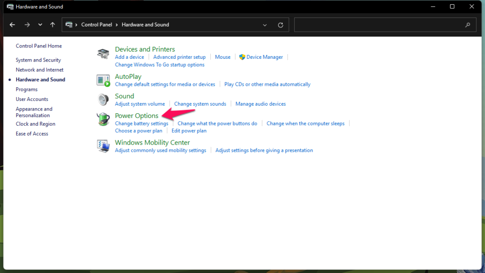Select Network and Internet in sidebar
Viewport: 485px width, 273px height.
(x=40, y=70)
